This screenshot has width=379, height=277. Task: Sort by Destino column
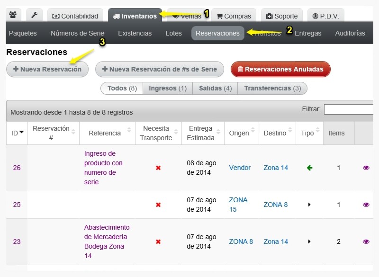pyautogui.click(x=277, y=133)
